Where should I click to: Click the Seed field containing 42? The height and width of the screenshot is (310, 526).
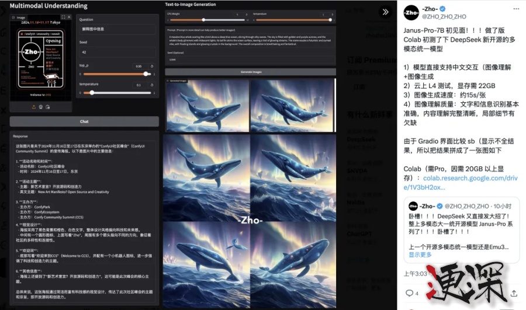tap(117, 51)
